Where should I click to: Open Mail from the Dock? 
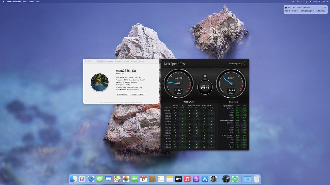click(x=108, y=179)
